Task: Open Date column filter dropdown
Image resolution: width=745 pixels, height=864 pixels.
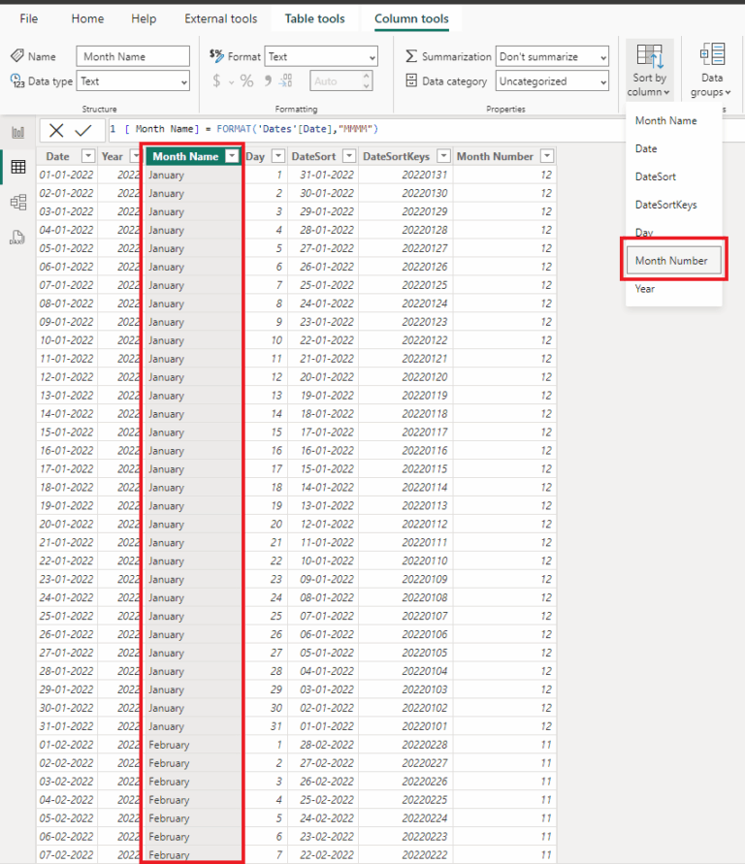Action: (88, 156)
